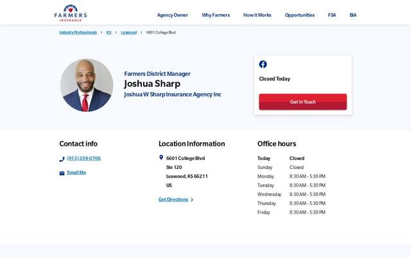411x257 pixels.
Task: Click Joshua Sharp's profile photo
Action: (87, 85)
